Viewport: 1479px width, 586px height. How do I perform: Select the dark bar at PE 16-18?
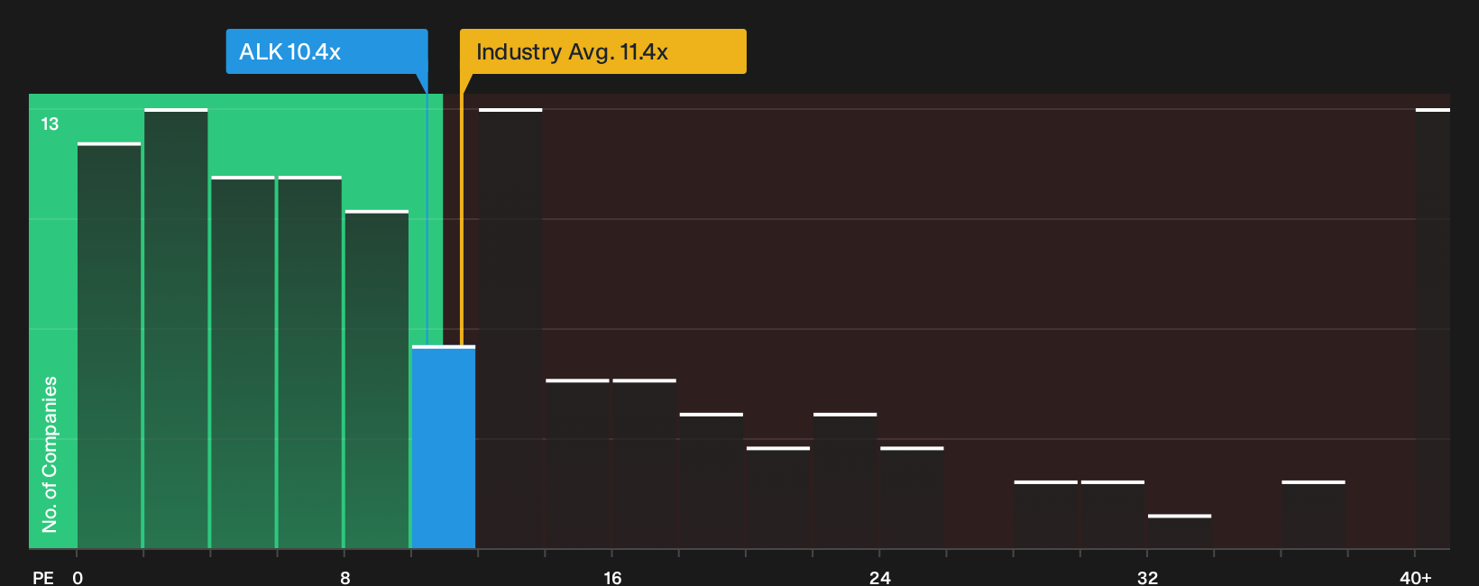coord(644,463)
